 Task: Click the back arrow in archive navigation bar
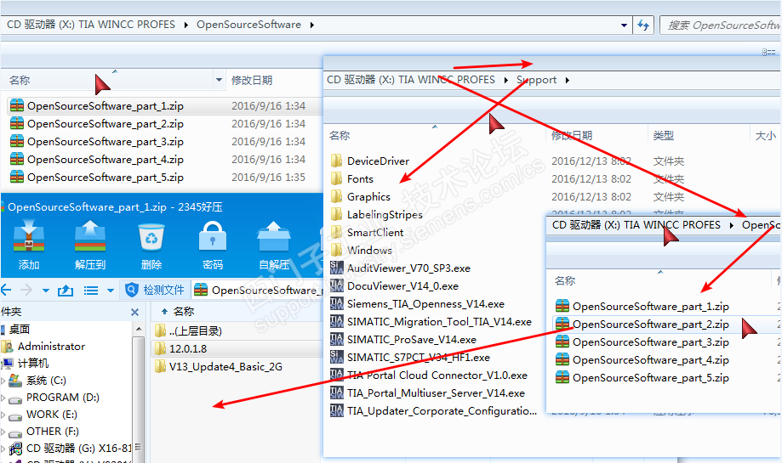pyautogui.click(x=6, y=290)
